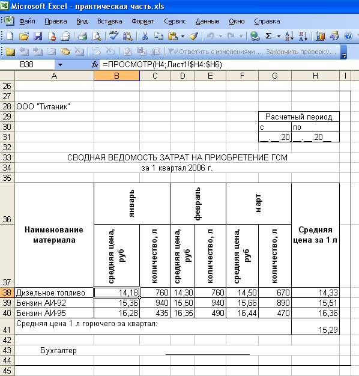This screenshot has height=376, width=359.
Task: Select the Бухгалтер cell
Action: (55, 350)
